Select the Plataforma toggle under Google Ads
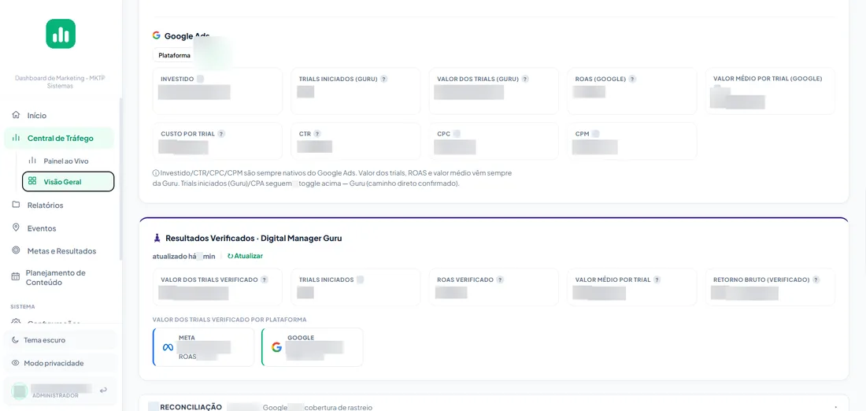Screen dimensions: 866x411 pyautogui.click(x=174, y=55)
